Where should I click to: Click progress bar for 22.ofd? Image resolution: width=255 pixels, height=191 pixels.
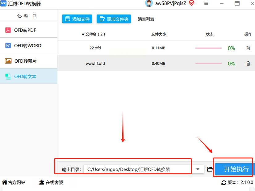[208, 48]
